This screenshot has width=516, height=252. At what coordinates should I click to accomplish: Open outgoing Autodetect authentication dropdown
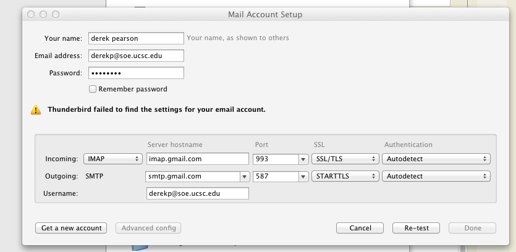point(436,176)
